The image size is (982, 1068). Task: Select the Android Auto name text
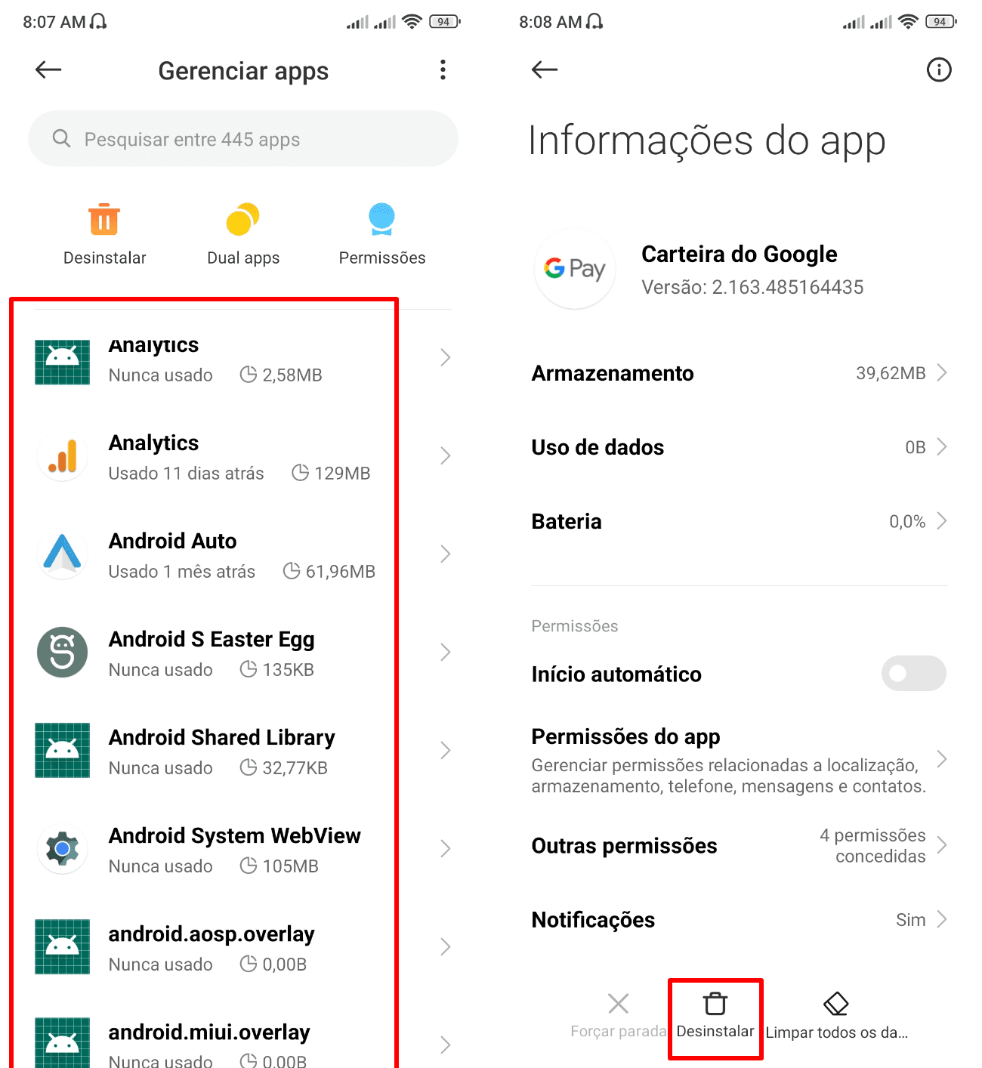tap(173, 541)
